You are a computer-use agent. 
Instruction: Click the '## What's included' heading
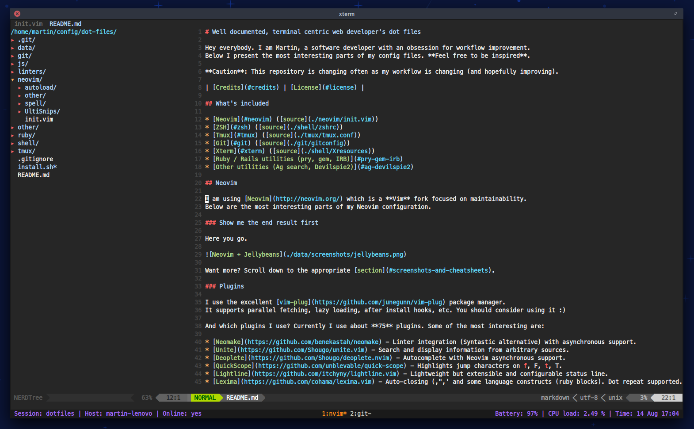pyautogui.click(x=237, y=103)
